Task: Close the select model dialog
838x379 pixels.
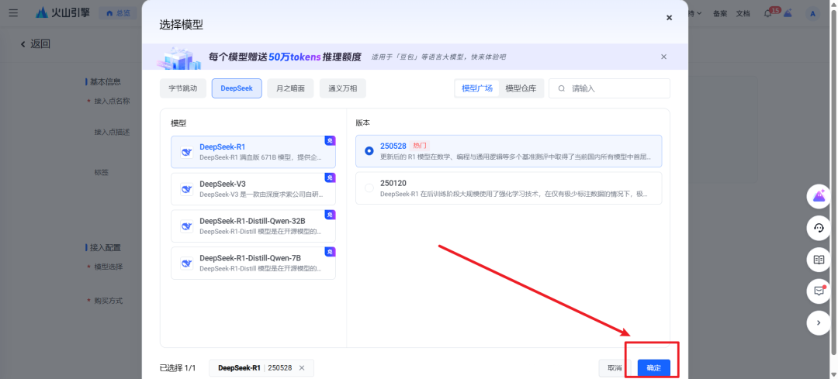Action: point(669,18)
